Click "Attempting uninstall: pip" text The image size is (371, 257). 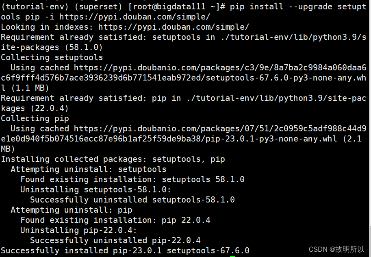point(72,210)
